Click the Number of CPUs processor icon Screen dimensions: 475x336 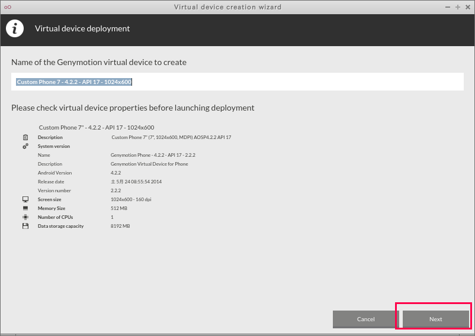pos(25,217)
